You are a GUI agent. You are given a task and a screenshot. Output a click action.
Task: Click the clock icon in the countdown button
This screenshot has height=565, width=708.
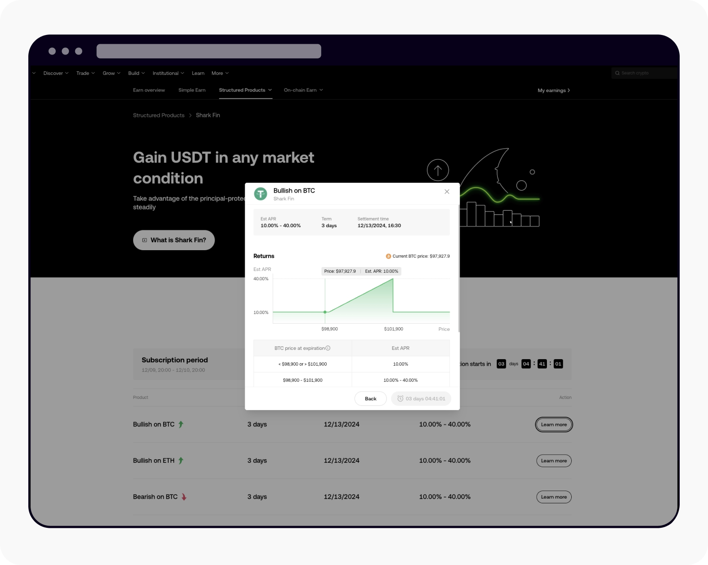tap(400, 399)
